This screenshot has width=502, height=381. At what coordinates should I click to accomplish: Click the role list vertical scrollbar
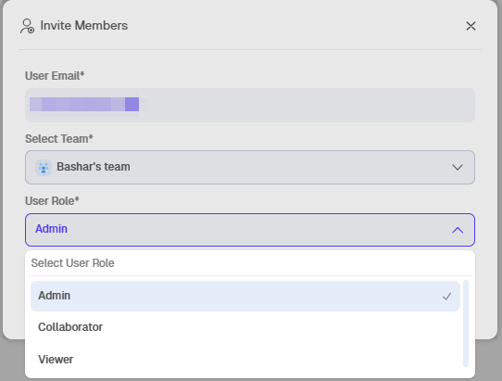[466, 324]
